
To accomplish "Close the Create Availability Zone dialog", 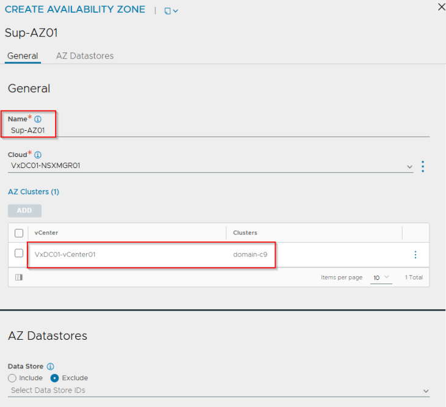I will coord(441,7).
